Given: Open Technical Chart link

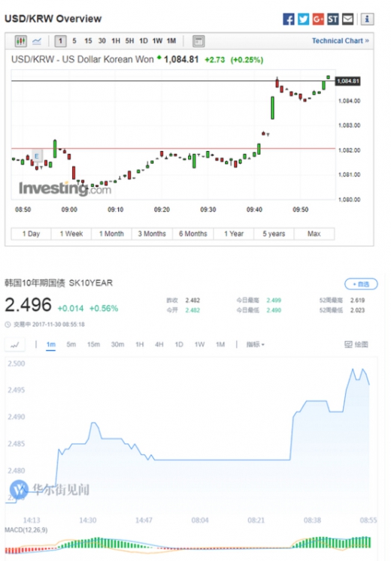Looking at the screenshot, I should pyautogui.click(x=340, y=41).
